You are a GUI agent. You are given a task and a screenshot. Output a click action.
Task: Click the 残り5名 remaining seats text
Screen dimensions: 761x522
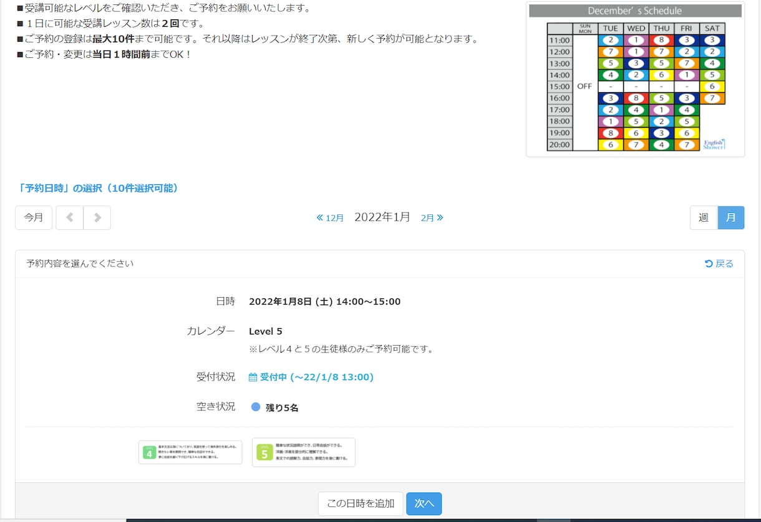click(282, 407)
